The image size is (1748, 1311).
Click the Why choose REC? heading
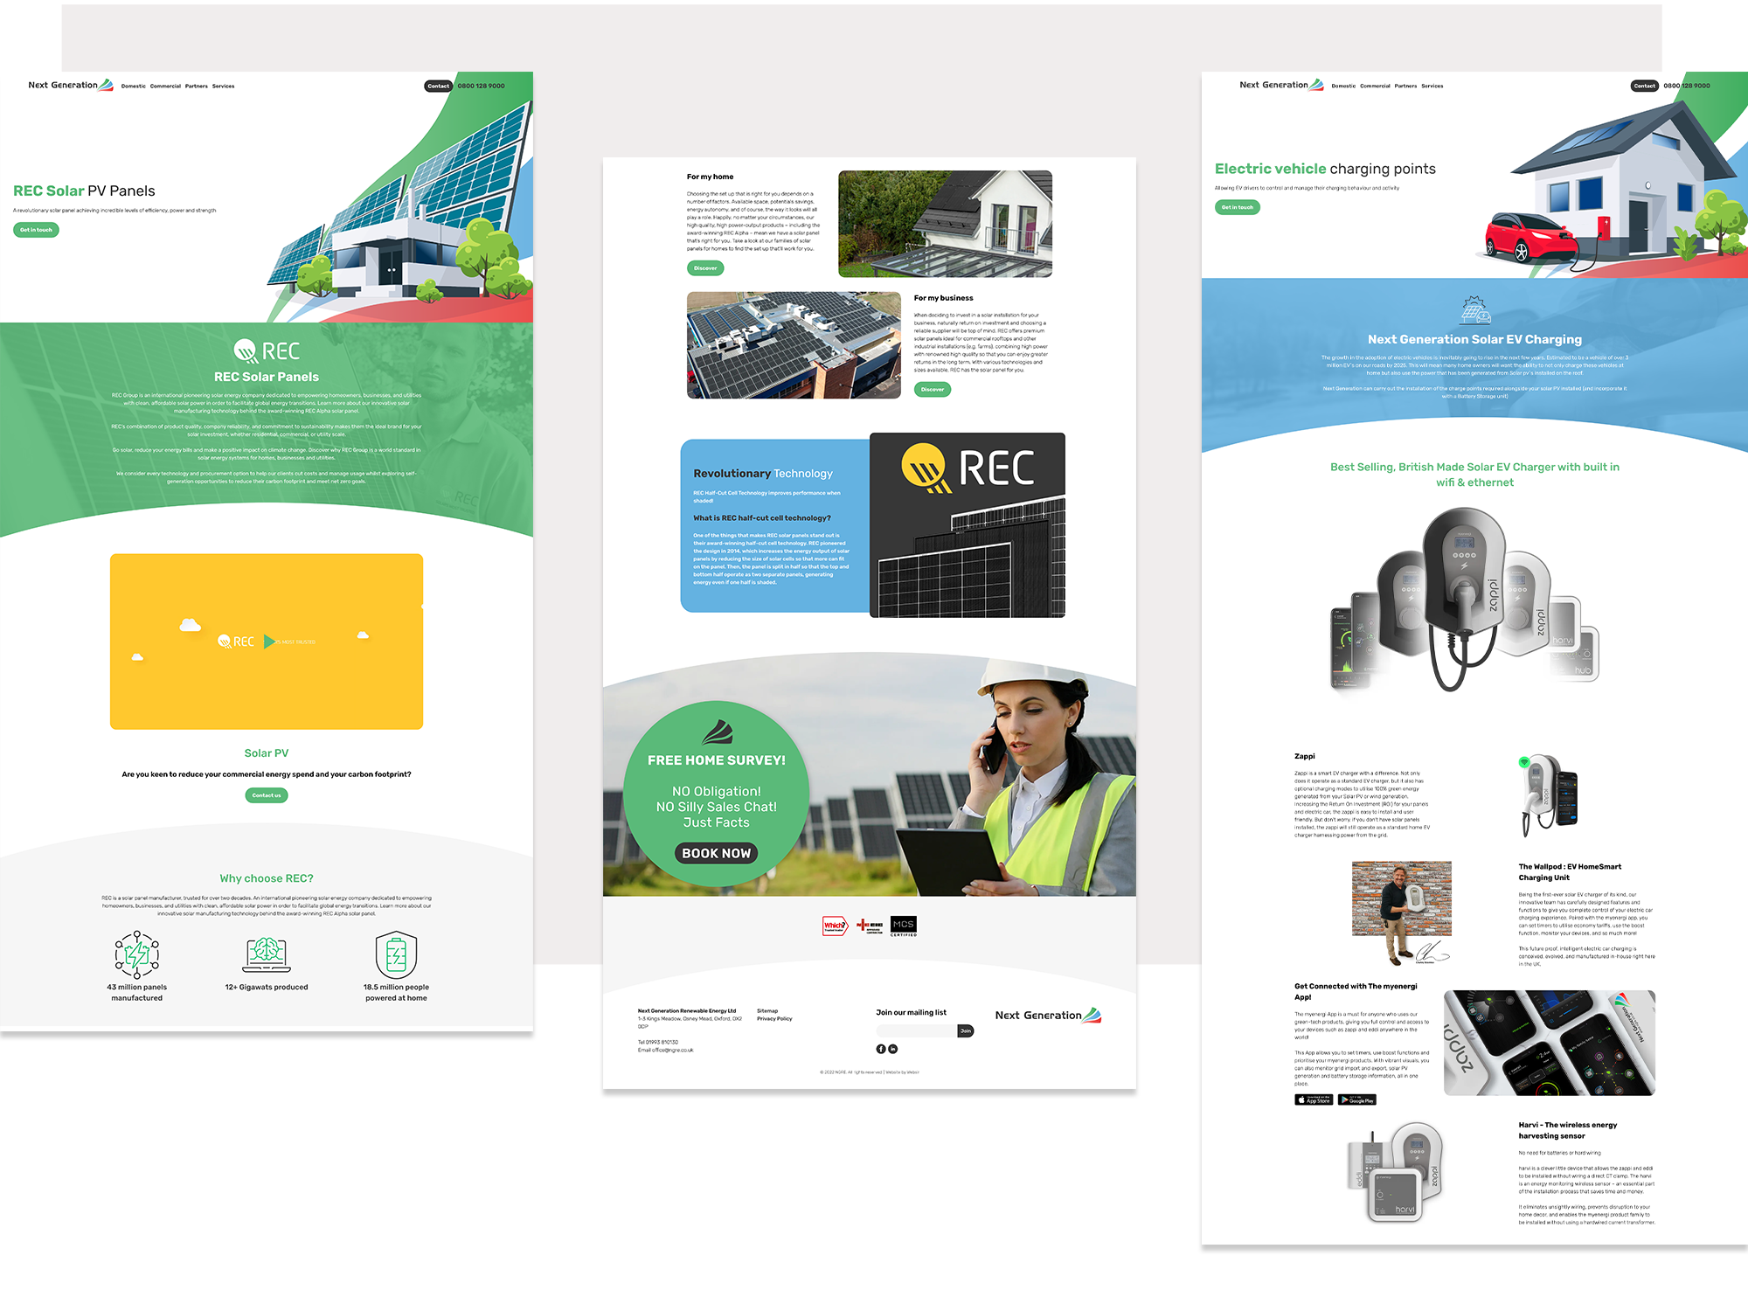[267, 878]
